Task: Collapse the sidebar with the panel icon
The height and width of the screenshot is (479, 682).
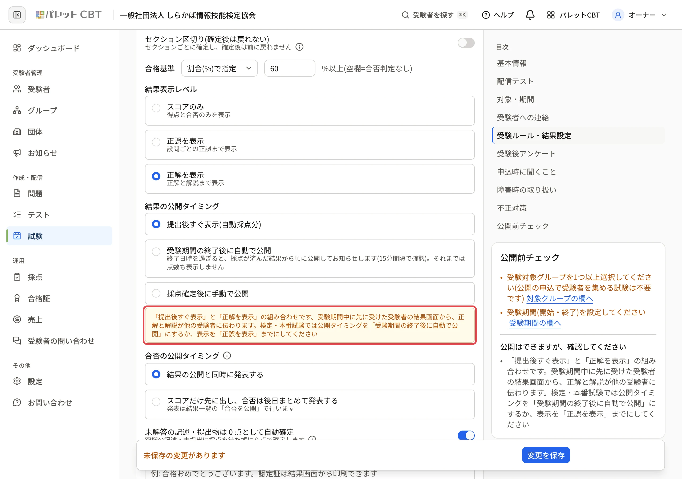Action: pos(17,15)
